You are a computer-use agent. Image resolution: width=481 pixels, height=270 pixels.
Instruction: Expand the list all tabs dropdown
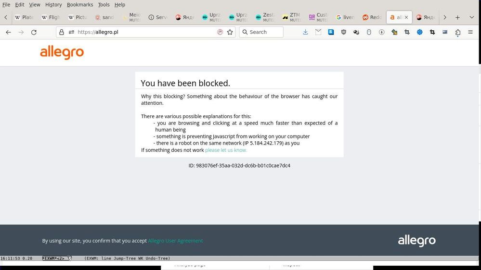(x=472, y=17)
